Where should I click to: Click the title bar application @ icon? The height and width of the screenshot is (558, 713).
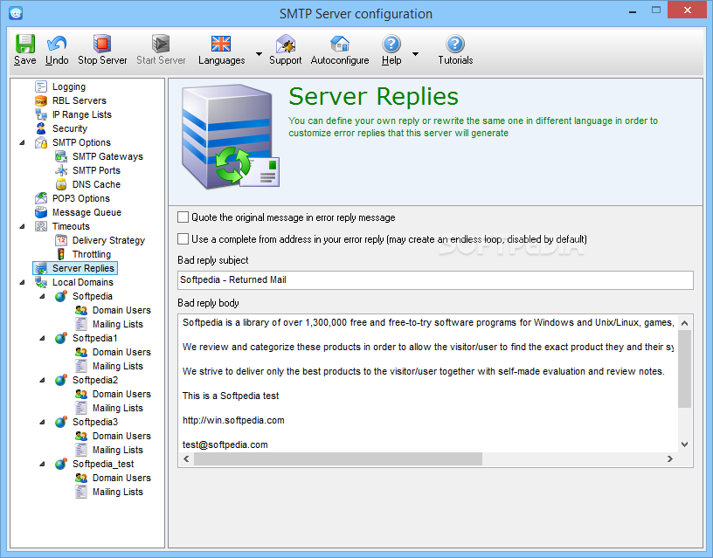[16, 13]
